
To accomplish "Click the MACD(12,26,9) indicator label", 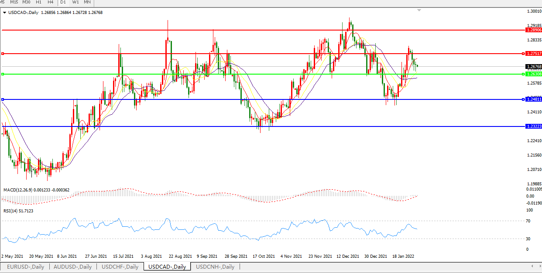I will tap(36, 190).
